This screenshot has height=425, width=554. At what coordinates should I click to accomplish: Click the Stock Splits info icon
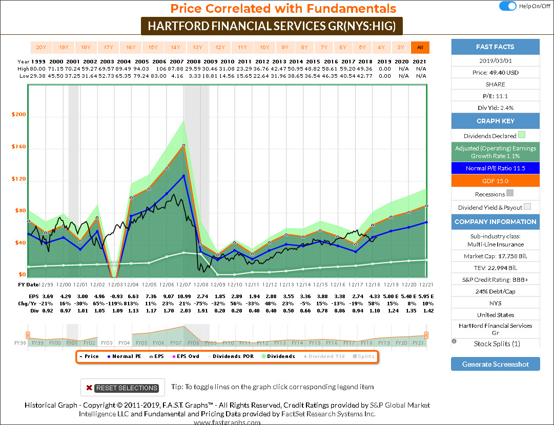click(x=454, y=342)
